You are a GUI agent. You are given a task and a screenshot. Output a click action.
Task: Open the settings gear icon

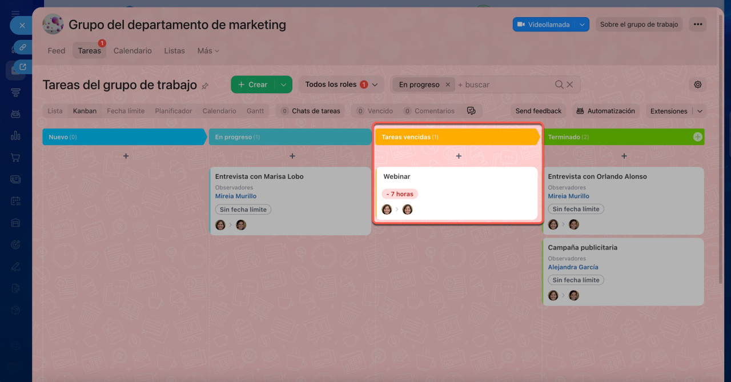point(697,85)
